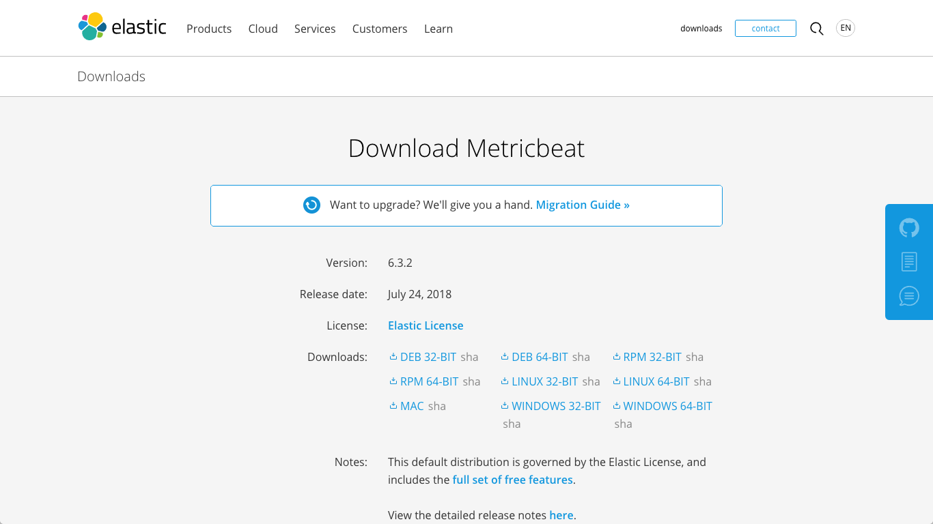Click download icon beside RPM 32-BIT
Viewport: 933px width, 524px height.
(x=617, y=356)
